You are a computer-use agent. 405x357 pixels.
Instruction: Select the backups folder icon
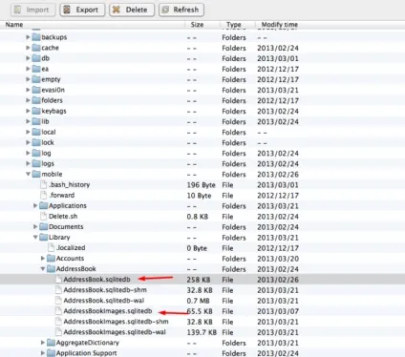point(36,37)
